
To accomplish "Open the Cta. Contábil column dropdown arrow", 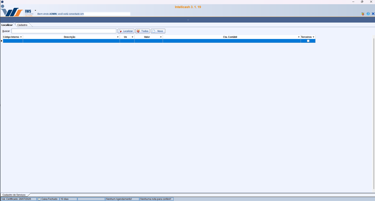I will coord(299,37).
